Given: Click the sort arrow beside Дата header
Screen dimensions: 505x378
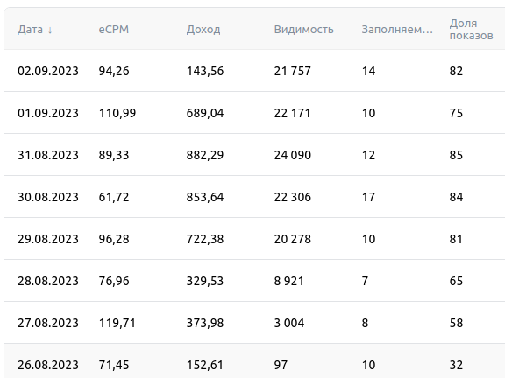Looking at the screenshot, I should coord(50,31).
